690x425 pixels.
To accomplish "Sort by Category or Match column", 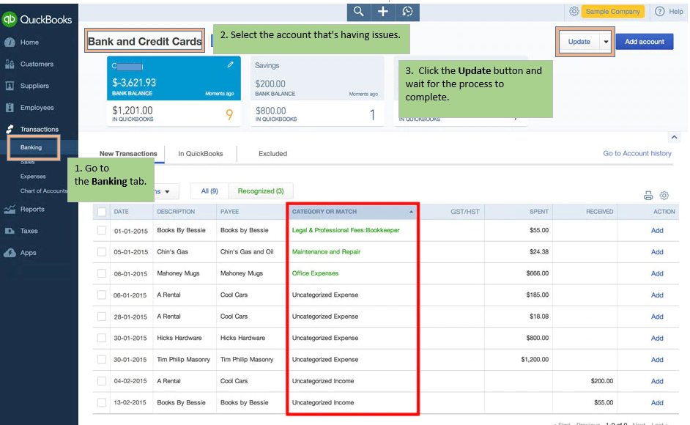I will (352, 212).
